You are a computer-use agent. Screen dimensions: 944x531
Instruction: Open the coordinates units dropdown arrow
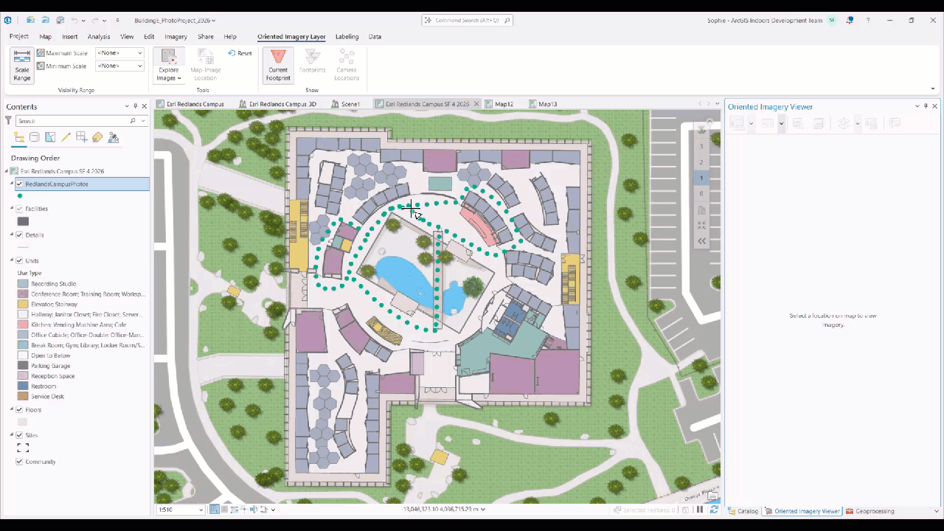tap(483, 510)
